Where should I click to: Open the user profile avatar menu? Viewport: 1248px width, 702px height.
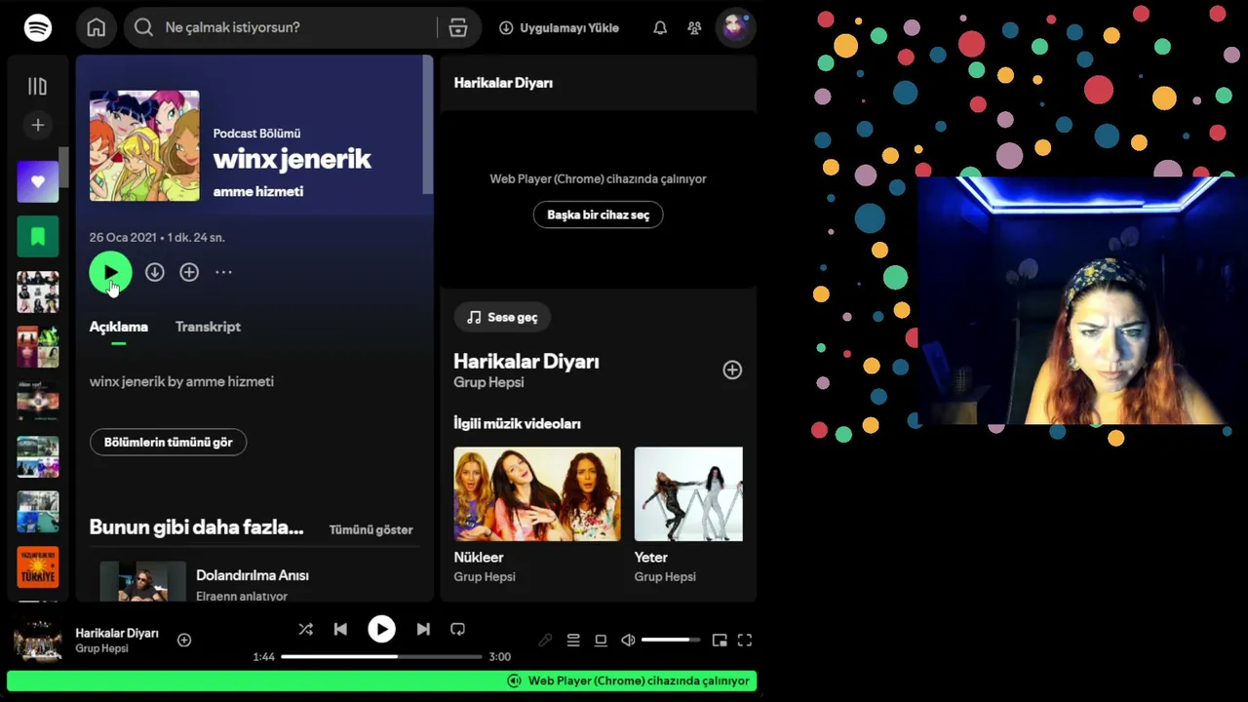pos(735,27)
